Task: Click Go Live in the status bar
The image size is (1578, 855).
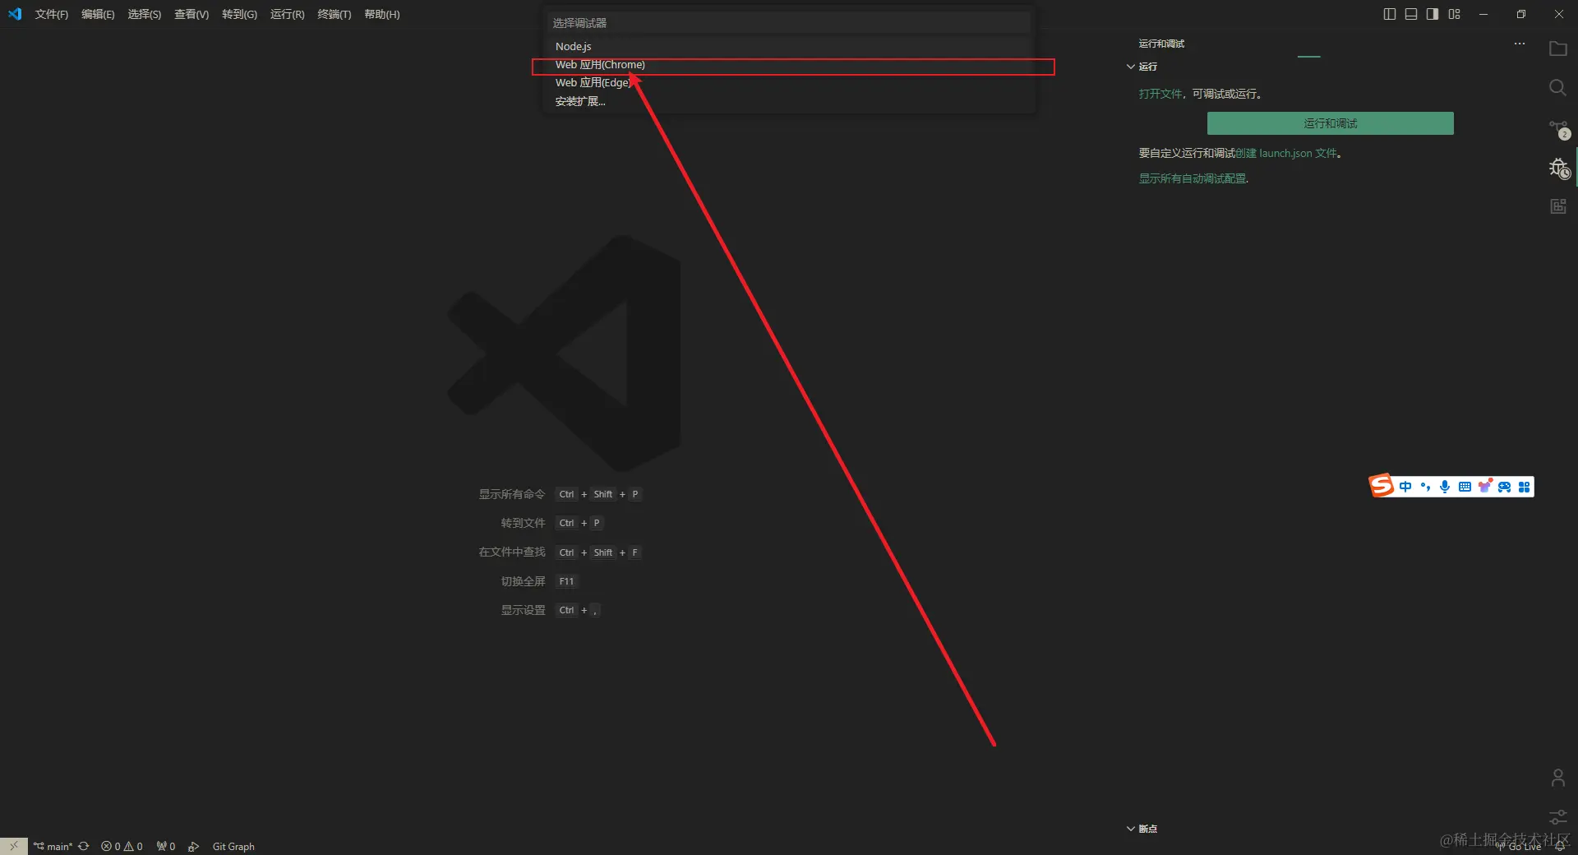Action: point(1519,847)
